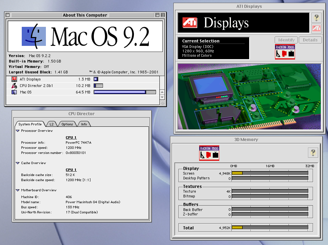The height and width of the screenshot is (245, 328).
Task: Click small ATI icon below help button
Action: click(316, 29)
